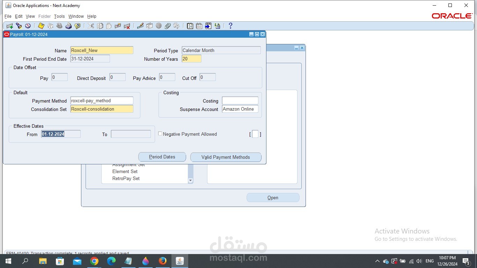The height and width of the screenshot is (268, 477).
Task: Click the Find flashlight toolbar icon
Action: pos(19,26)
